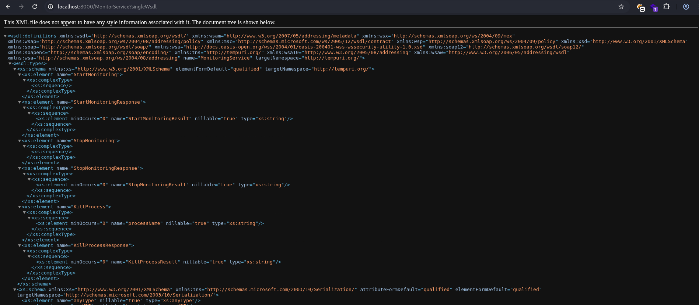Screen dimensions: 699x305
Task: Collapse complexType under StartMonitoring element
Action: 24,80
